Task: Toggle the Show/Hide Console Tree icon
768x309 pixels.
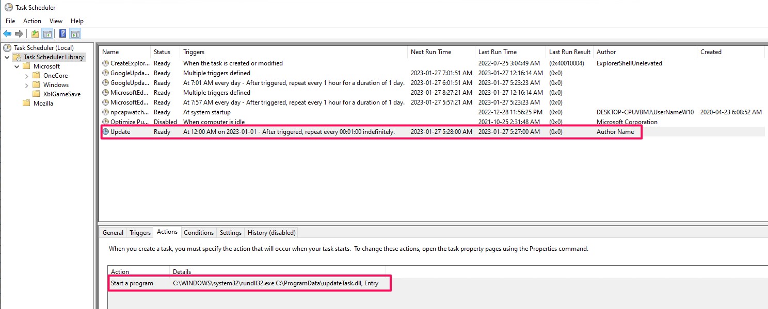Action: pyautogui.click(x=47, y=34)
